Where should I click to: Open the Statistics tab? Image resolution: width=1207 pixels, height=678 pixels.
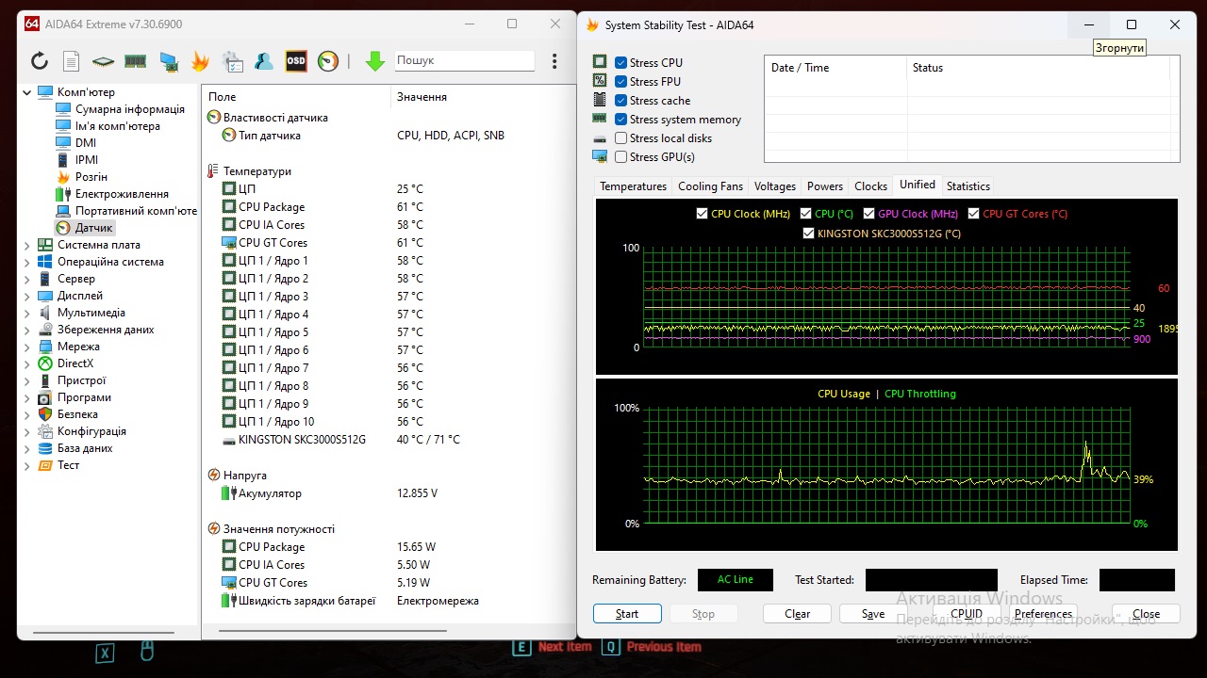[968, 186]
